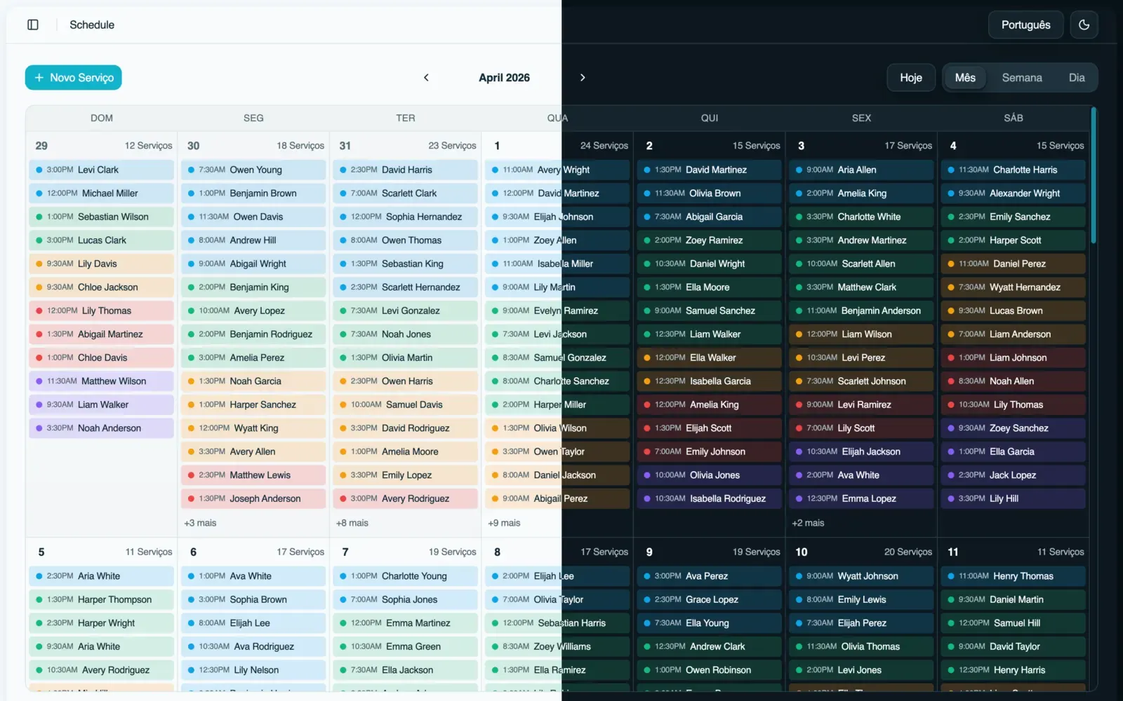Show +2 mais on April 3
Image resolution: width=1123 pixels, height=701 pixels.
point(808,523)
